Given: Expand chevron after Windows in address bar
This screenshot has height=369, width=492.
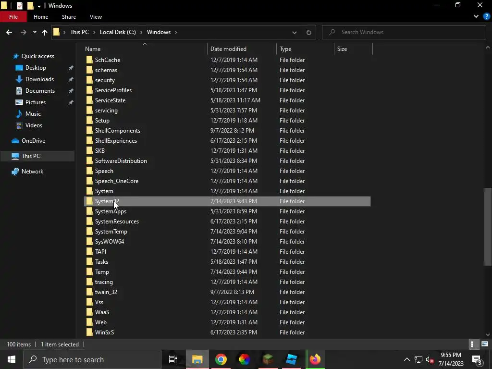Looking at the screenshot, I should tap(176, 32).
